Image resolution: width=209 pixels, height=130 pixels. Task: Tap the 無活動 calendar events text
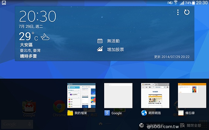coord(113,41)
